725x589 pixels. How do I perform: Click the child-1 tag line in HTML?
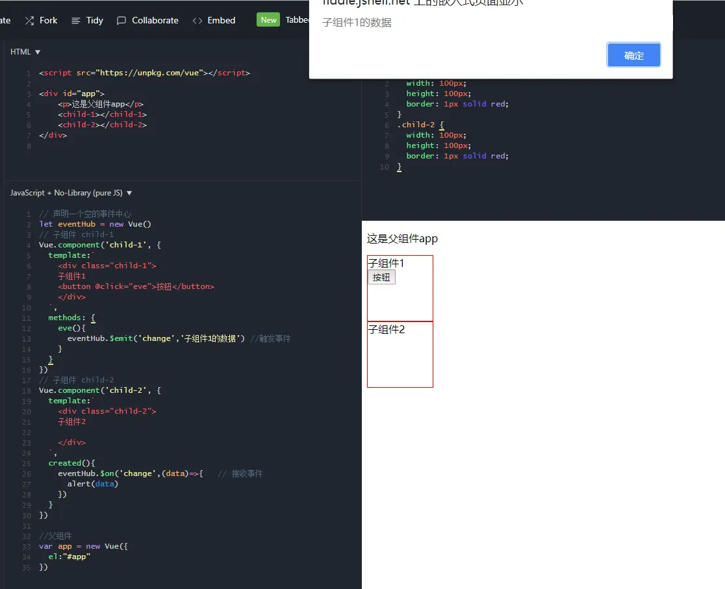point(102,114)
